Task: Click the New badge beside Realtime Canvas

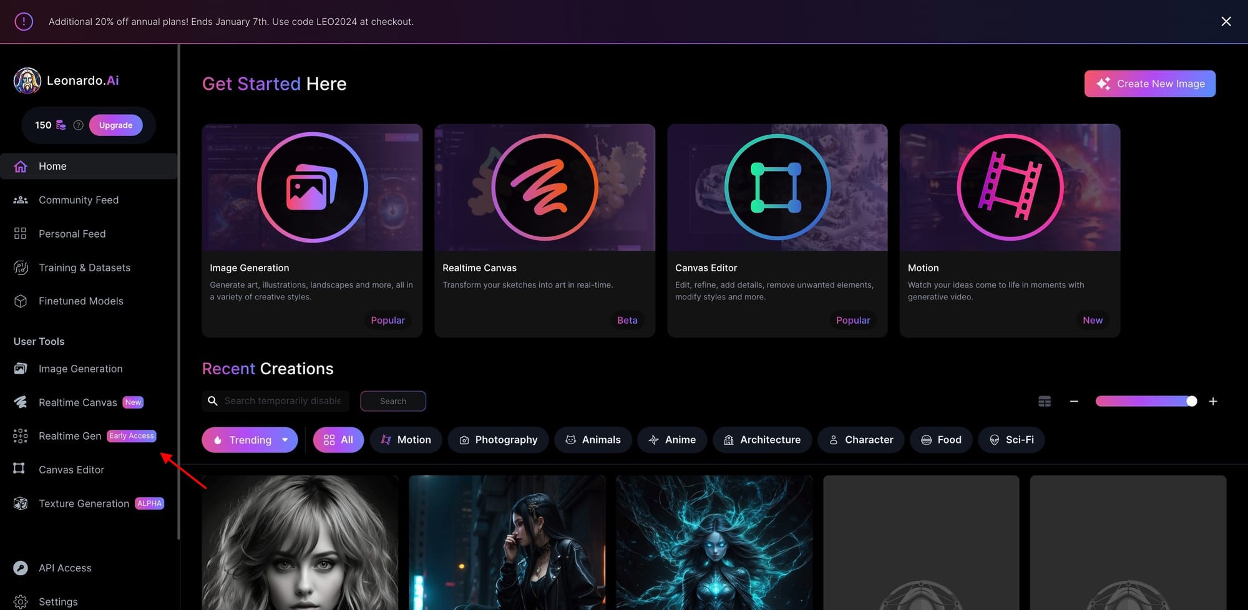Action: point(133,402)
